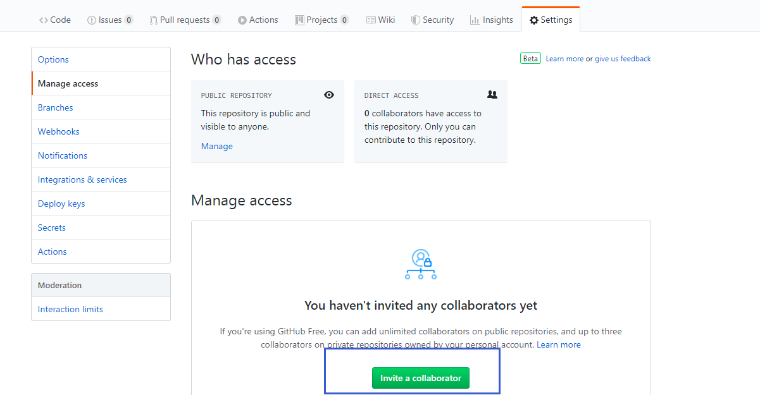Open Deploy keys settings
The width and height of the screenshot is (760, 395).
tap(101, 204)
